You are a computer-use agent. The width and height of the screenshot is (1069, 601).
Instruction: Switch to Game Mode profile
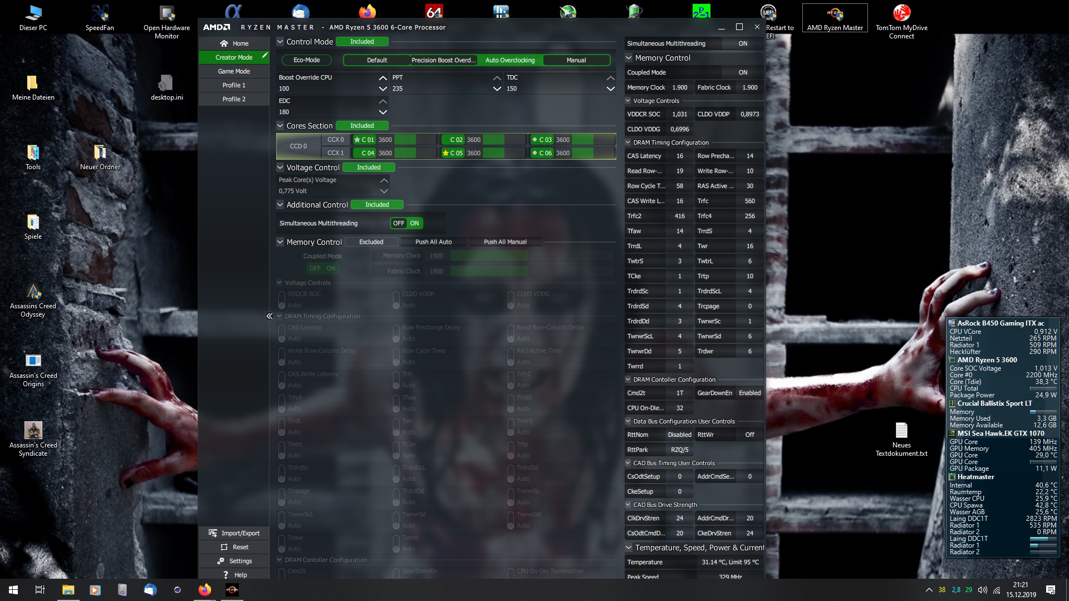pos(234,71)
